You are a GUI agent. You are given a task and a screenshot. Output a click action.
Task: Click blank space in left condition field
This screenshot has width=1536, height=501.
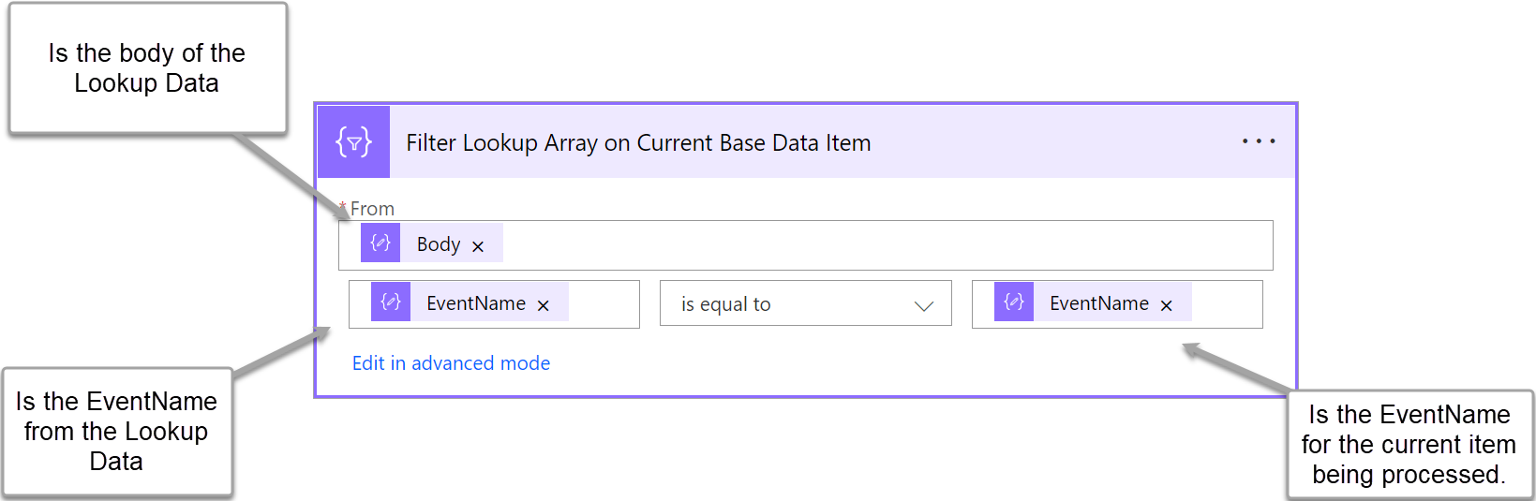pos(603,304)
